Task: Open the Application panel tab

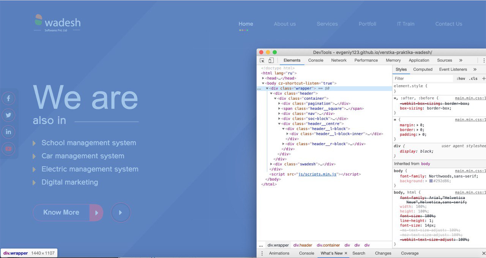Action: 419,60
